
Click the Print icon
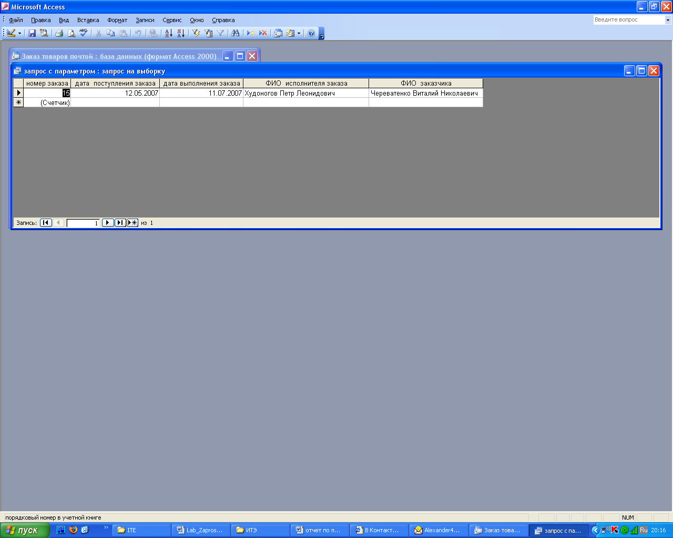pyautogui.click(x=59, y=33)
